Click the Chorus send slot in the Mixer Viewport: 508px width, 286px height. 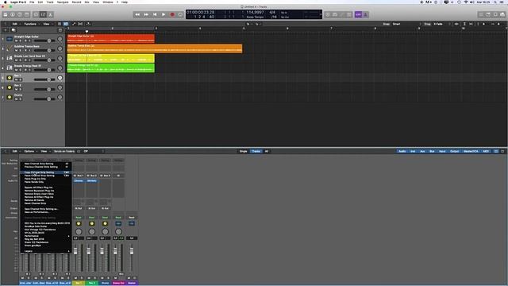pyautogui.click(x=79, y=181)
